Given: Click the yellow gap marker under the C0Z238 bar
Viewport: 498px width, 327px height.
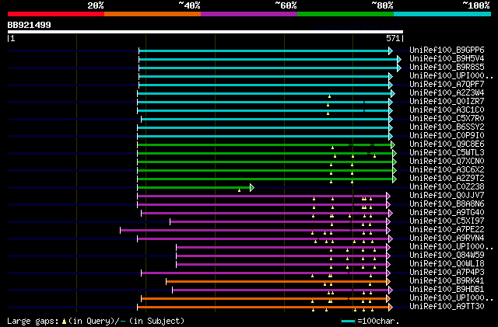Looking at the screenshot, I should pyautogui.click(x=239, y=190).
